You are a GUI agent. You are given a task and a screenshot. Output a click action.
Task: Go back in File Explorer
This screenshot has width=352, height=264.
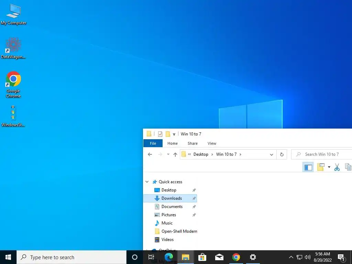tap(150, 154)
